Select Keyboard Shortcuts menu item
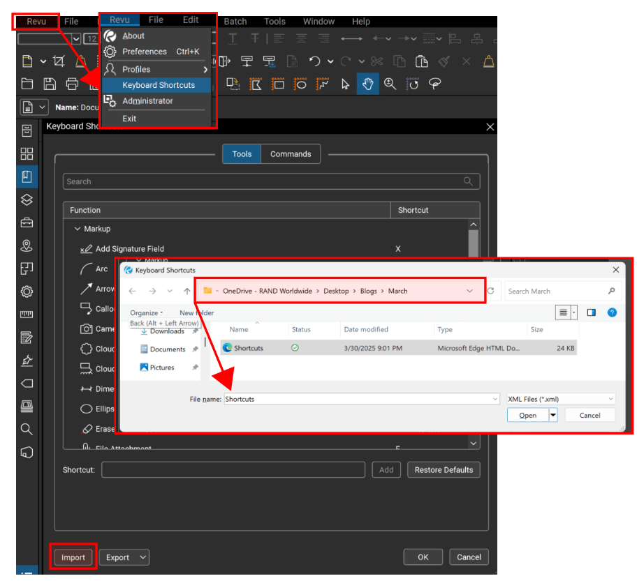 pyautogui.click(x=156, y=85)
